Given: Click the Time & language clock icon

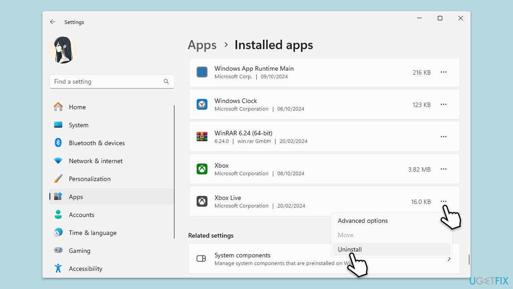Looking at the screenshot, I should [58, 233].
